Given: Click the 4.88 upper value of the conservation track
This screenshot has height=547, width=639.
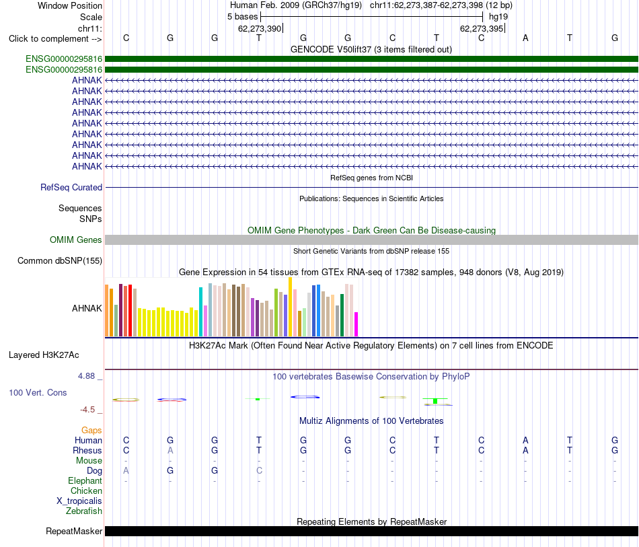Looking at the screenshot, I should click(86, 376).
